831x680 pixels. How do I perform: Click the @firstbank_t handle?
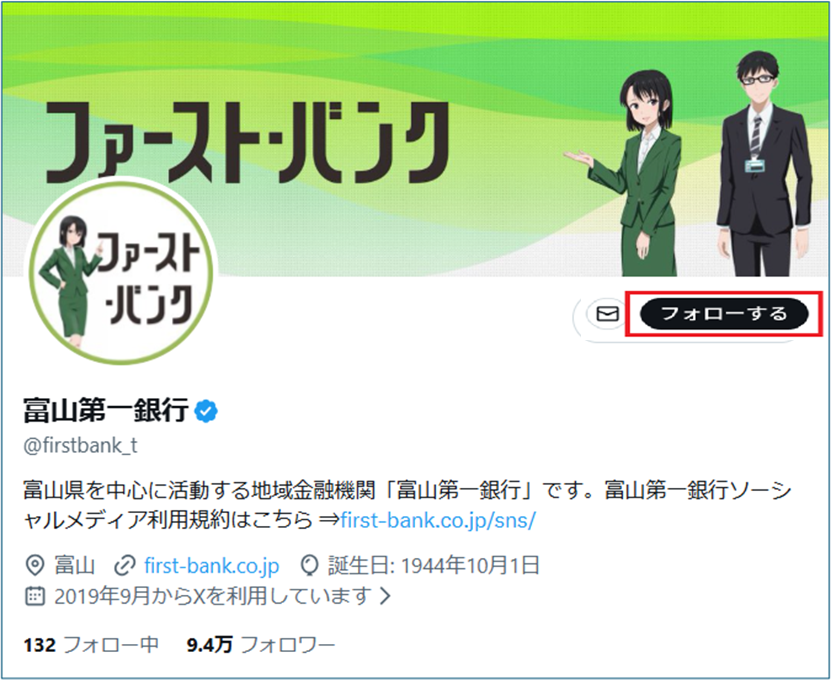click(81, 446)
